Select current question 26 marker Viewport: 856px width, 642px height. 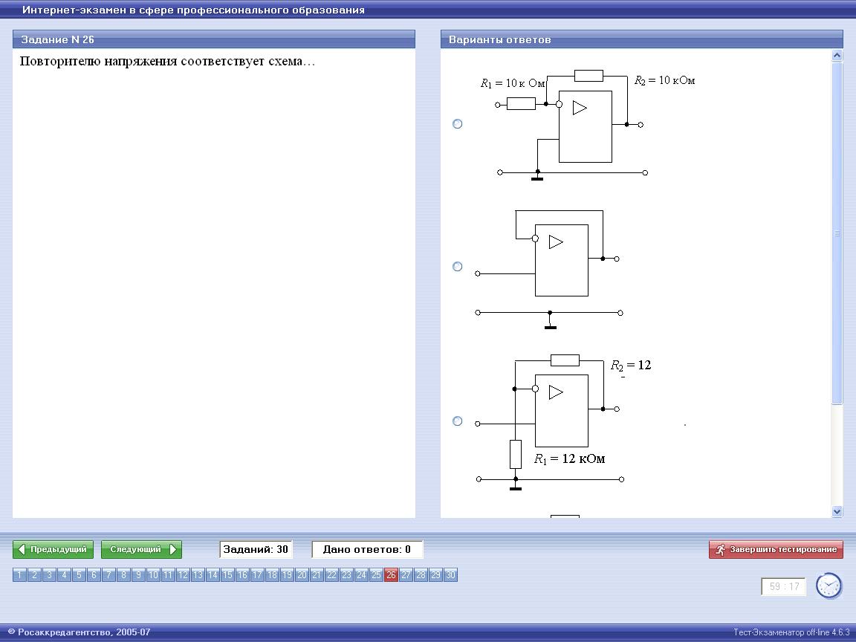(391, 575)
